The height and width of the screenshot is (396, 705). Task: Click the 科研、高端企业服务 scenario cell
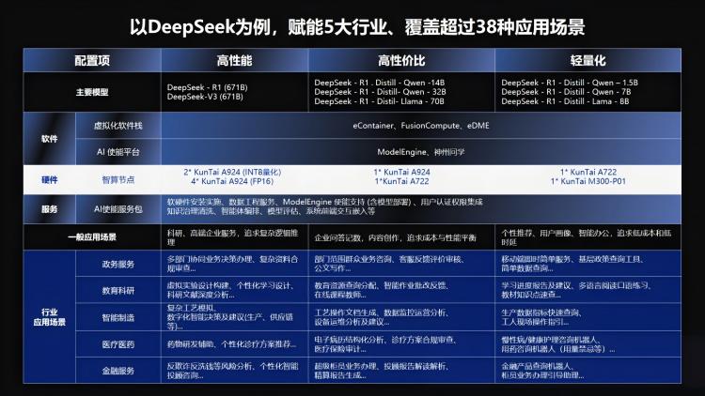[233, 237]
